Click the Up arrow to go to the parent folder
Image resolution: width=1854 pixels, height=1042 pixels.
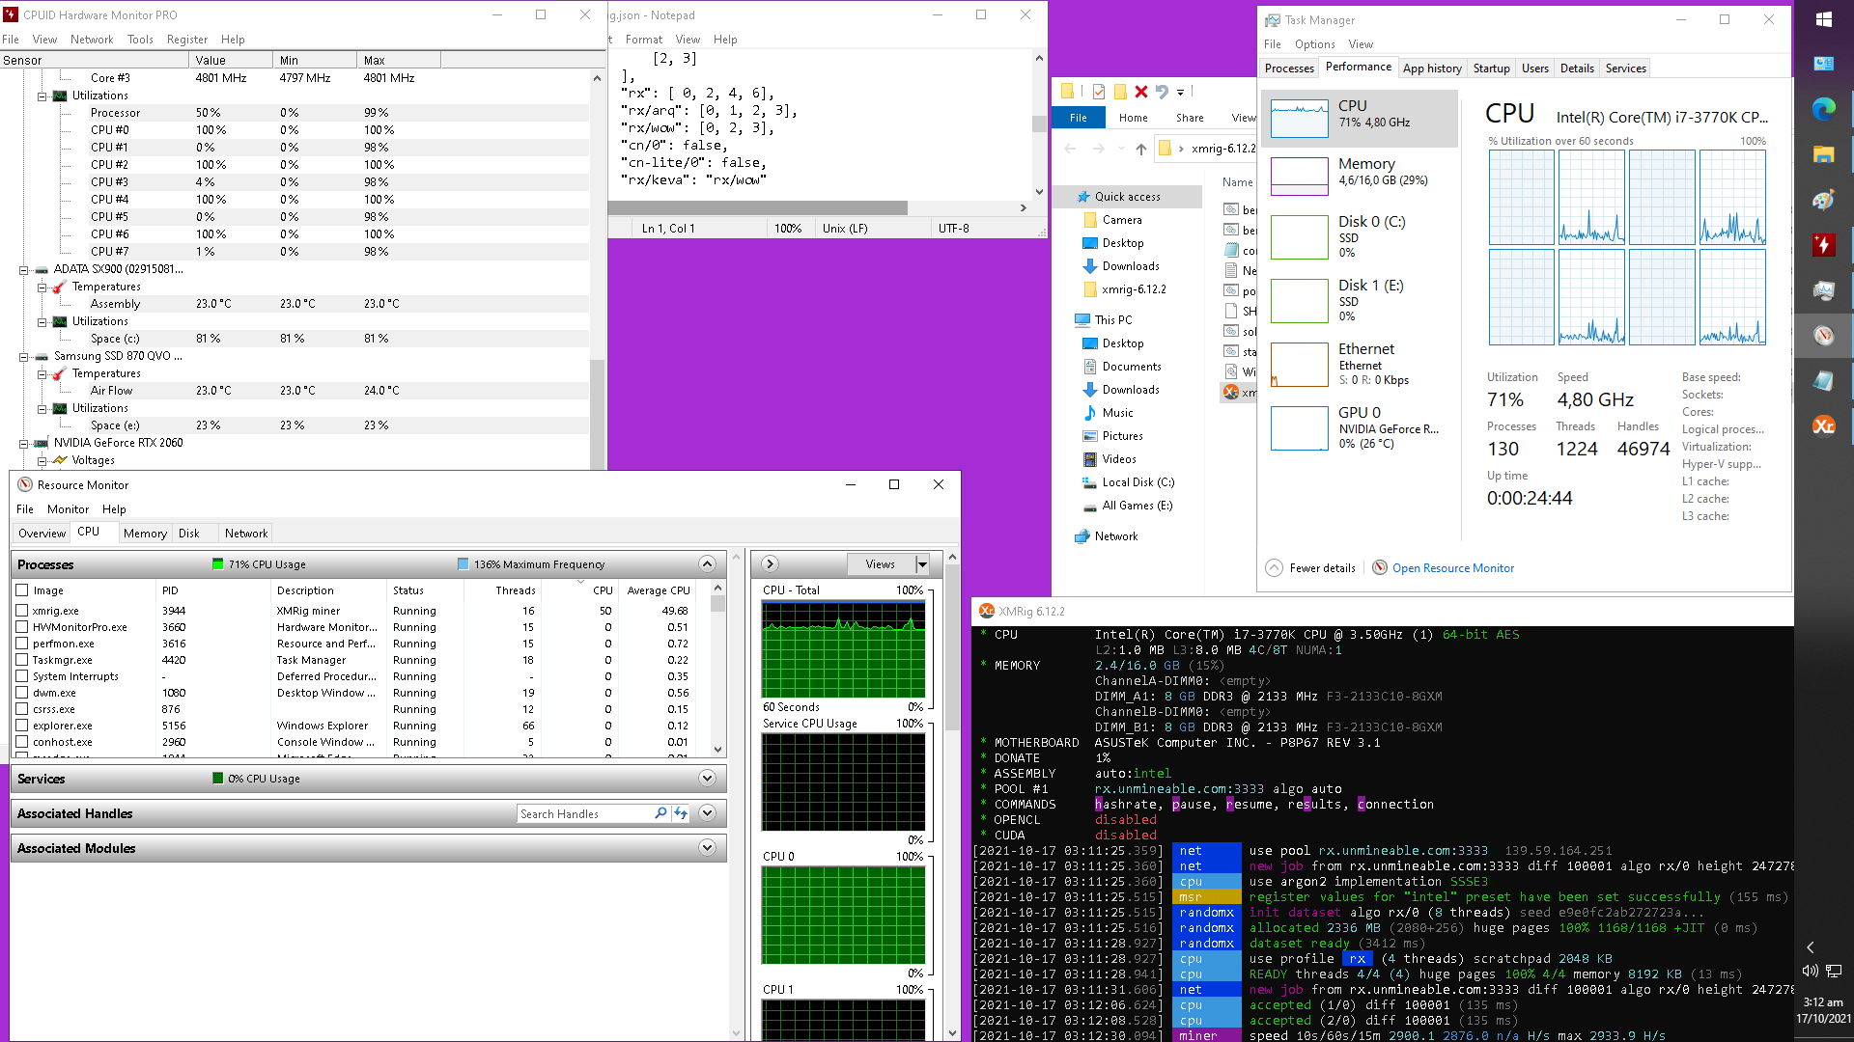(1140, 149)
